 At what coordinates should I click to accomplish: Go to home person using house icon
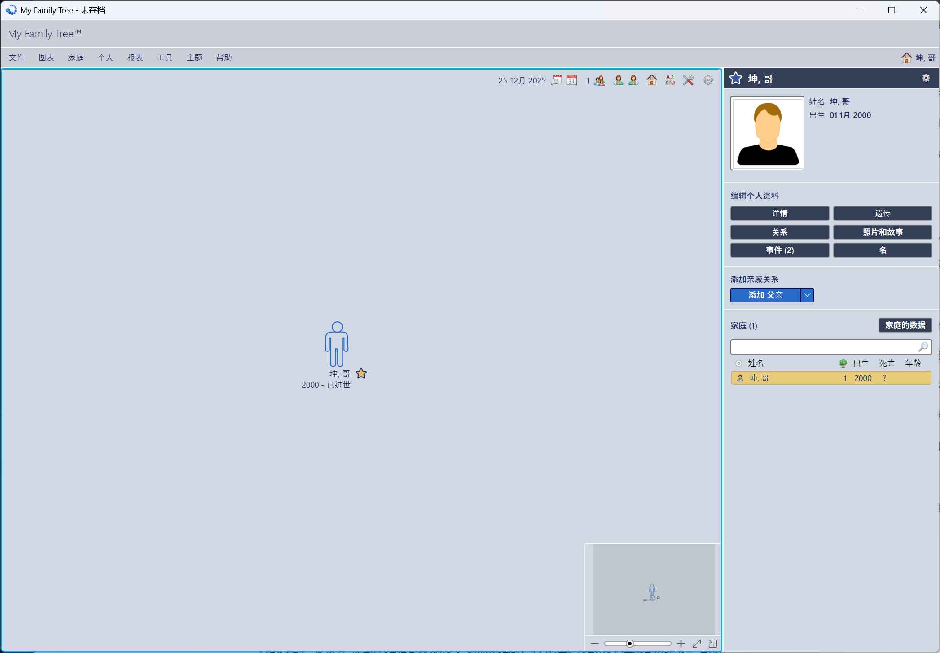point(651,80)
